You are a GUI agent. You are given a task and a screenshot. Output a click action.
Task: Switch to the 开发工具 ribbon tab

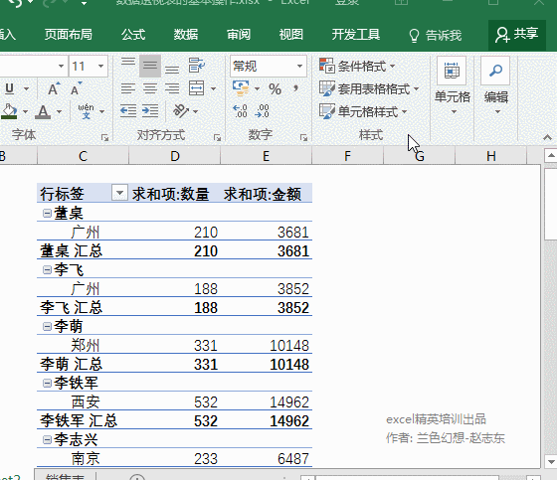[x=356, y=35]
